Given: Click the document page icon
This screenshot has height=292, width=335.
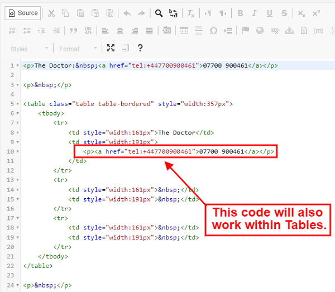Looking at the screenshot, I should click(x=304, y=31).
